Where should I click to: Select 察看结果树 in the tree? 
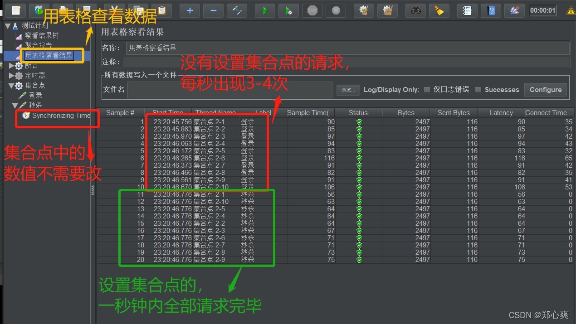42,35
